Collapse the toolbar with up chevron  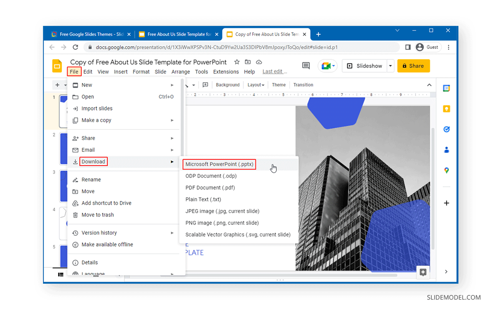[429, 85]
